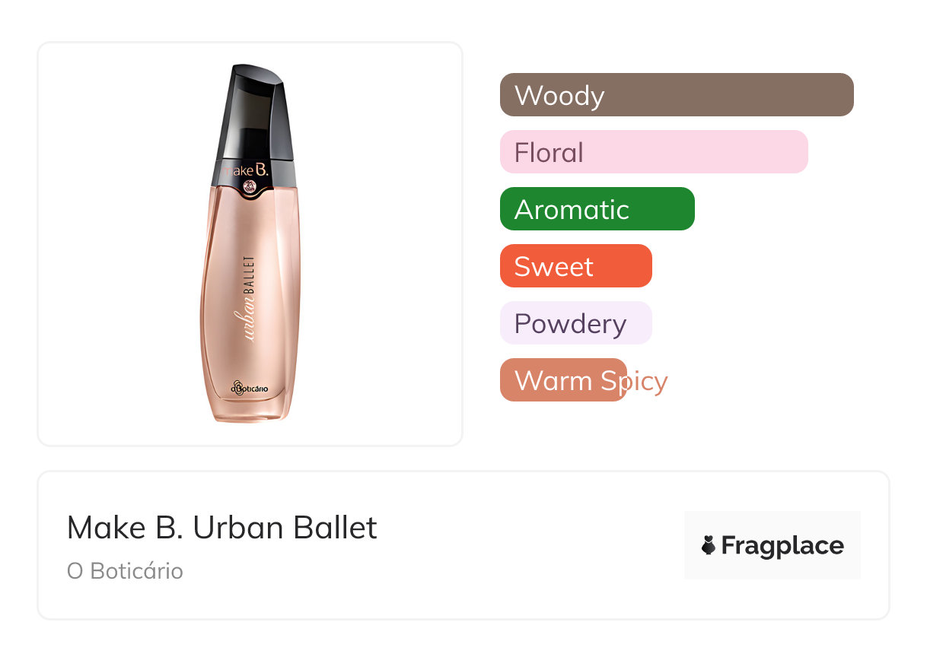Click the orange Spicy text past the bar
927x657 pixels.
tap(648, 380)
